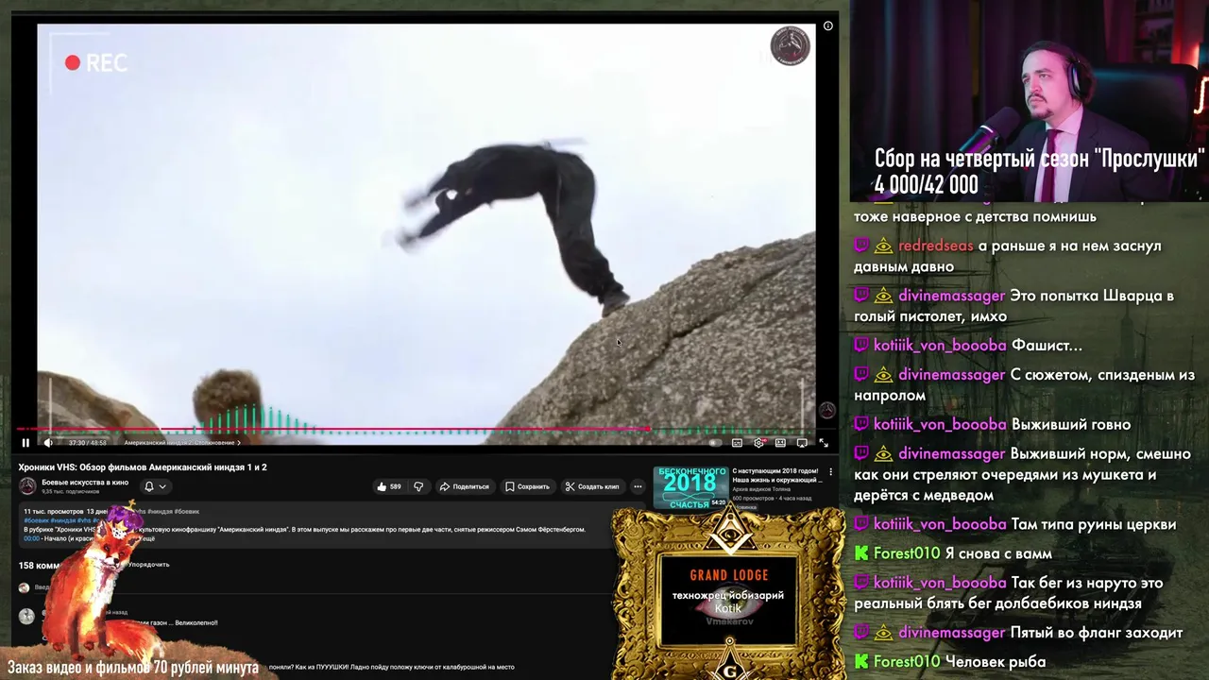Click the cast-to-TV icon in the player

[x=802, y=442]
